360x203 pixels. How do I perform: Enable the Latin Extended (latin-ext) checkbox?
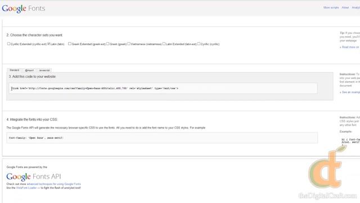point(164,44)
